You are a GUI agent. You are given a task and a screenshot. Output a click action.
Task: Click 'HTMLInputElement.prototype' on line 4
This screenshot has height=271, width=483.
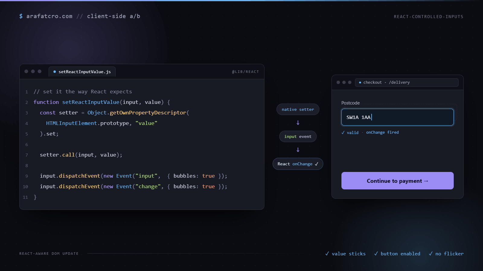pyautogui.click(x=88, y=123)
